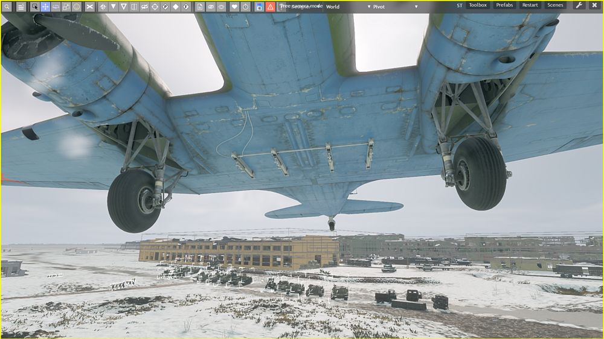Open the Toolbox tab
The image size is (604, 339).
pos(478,5)
